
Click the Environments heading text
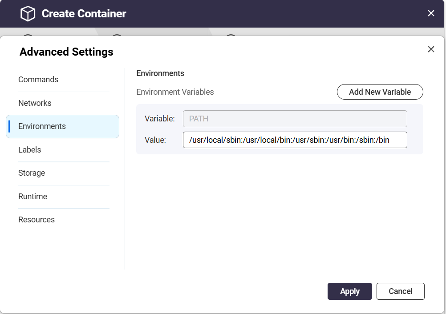click(160, 73)
